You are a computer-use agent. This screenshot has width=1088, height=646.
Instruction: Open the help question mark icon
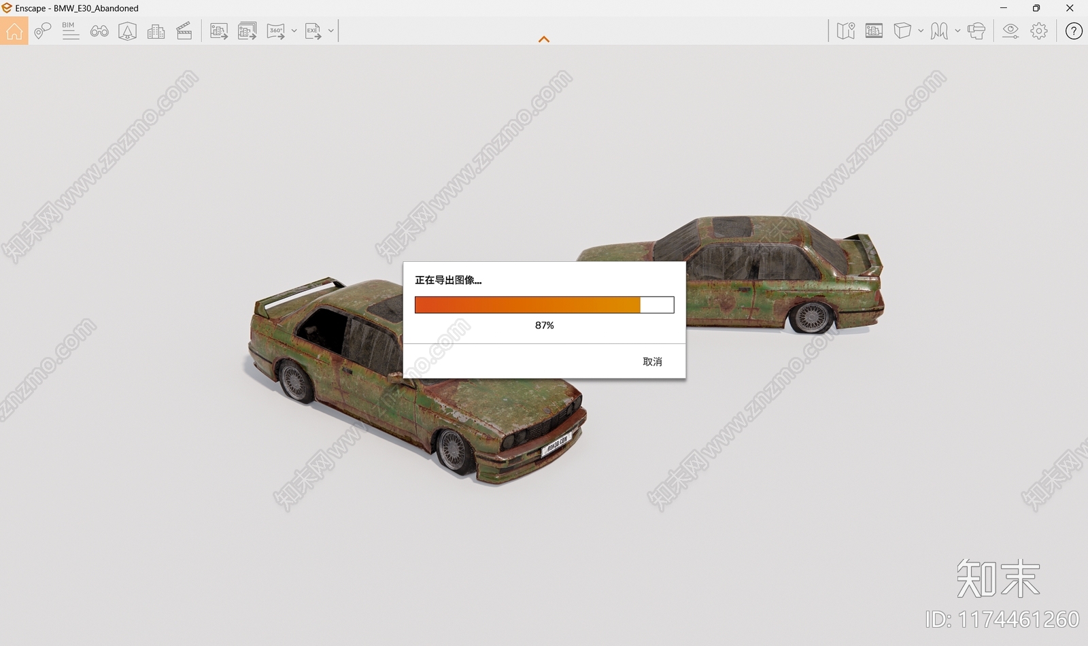[x=1074, y=31]
